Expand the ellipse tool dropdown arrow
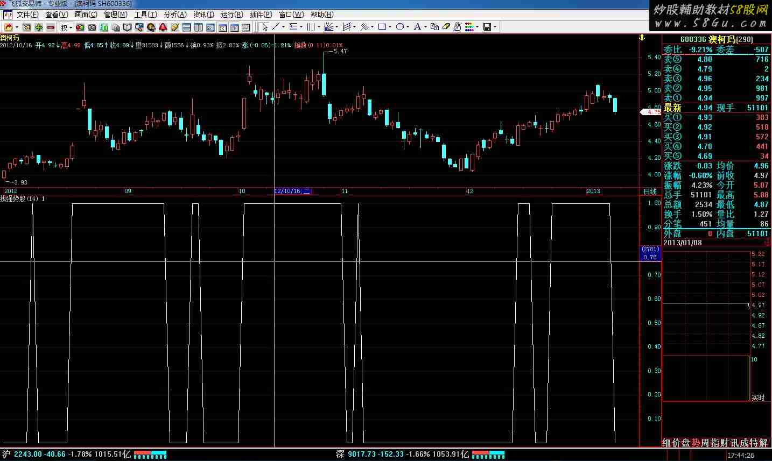 408,27
